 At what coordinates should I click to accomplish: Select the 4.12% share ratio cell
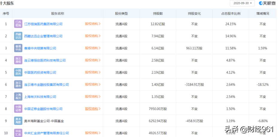(231, 72)
